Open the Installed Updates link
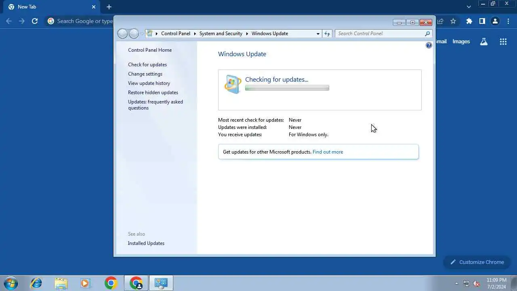Viewport: 517px width, 291px height. (146, 243)
